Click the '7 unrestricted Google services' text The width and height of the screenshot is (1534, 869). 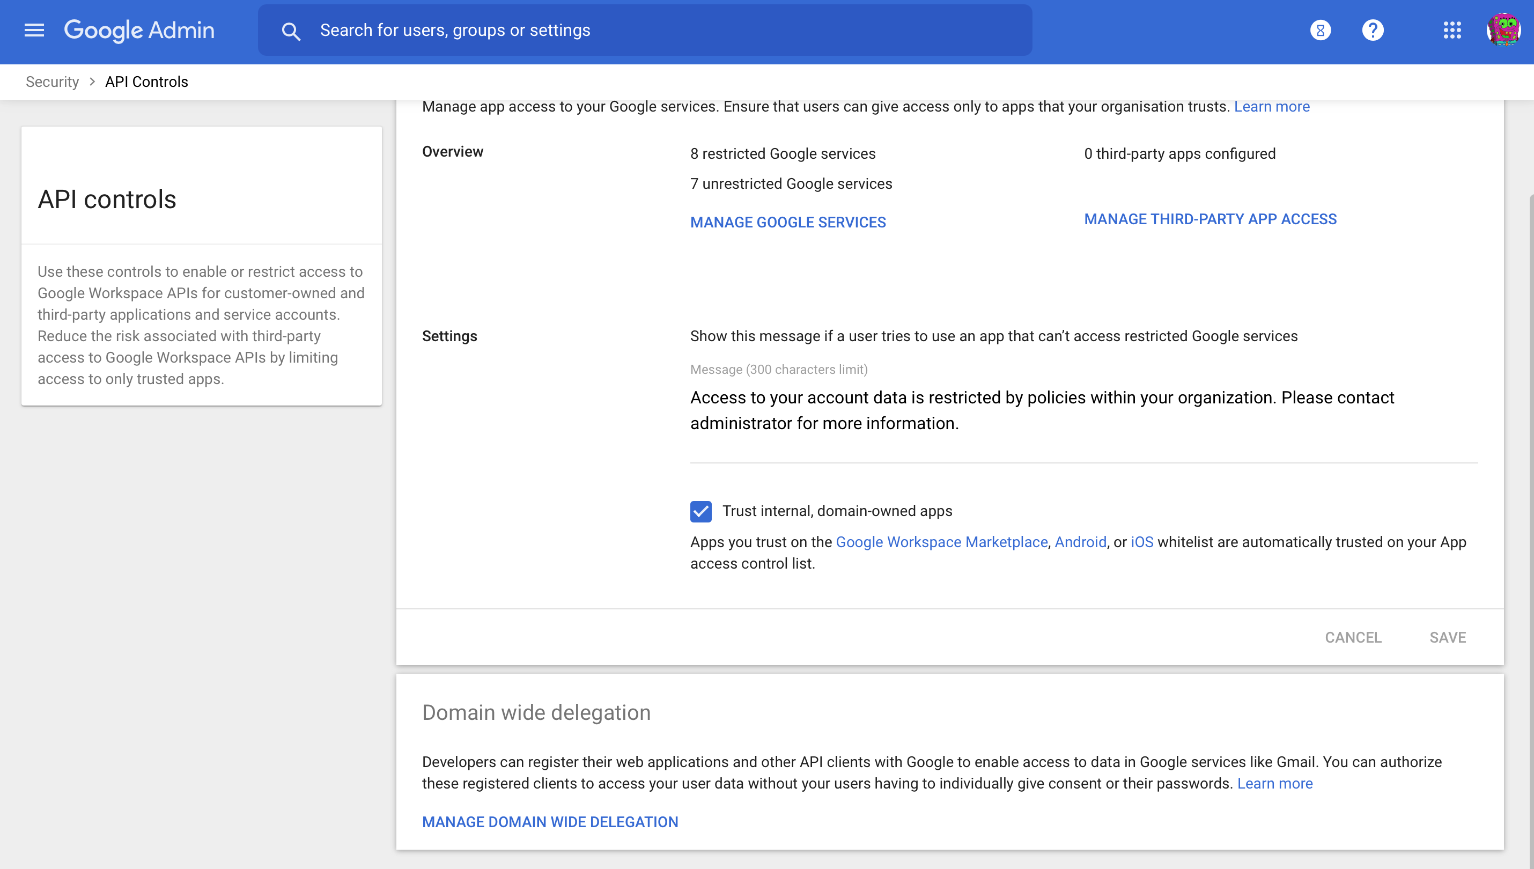point(791,184)
